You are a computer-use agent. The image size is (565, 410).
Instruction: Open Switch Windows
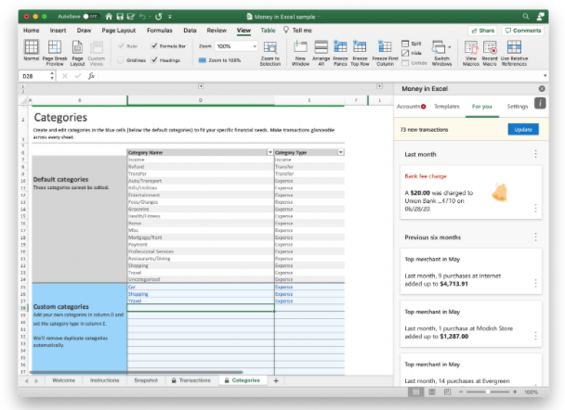[x=441, y=53]
